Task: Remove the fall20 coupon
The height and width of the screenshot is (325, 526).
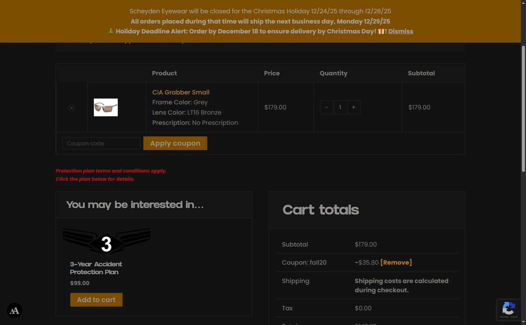Action: pos(396,263)
